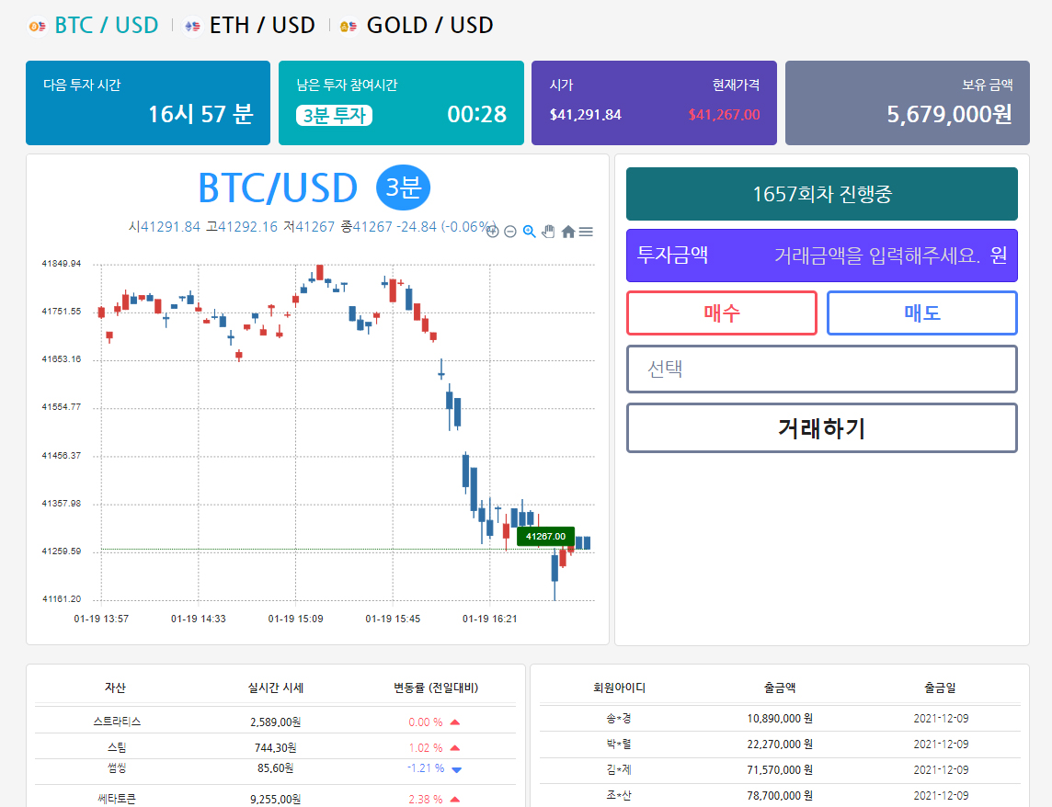Open the chart hamburger menu
Viewport: 1052px width, 807px height.
click(x=586, y=232)
